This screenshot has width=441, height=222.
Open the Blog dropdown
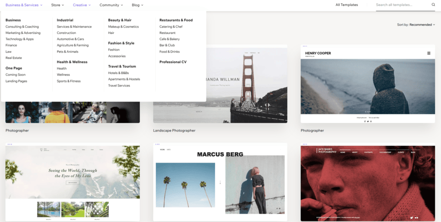point(137,5)
